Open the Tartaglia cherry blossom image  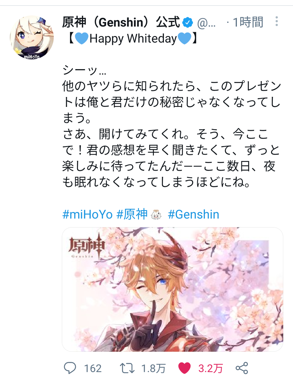[x=172, y=289]
